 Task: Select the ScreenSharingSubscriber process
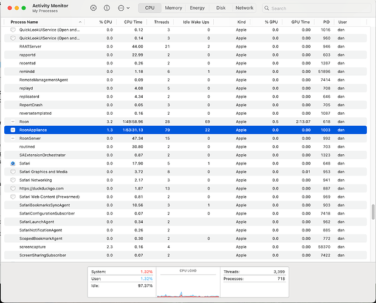click(185, 255)
